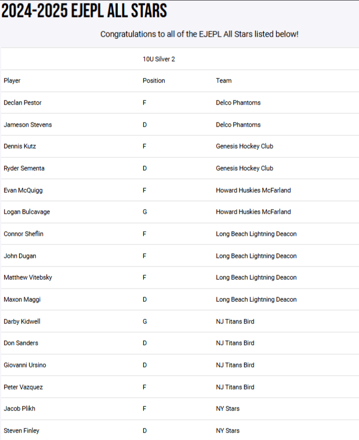Viewport: 359px width, 440px height.
Task: Click Dennis Kutz's name
Action: pyautogui.click(x=20, y=146)
